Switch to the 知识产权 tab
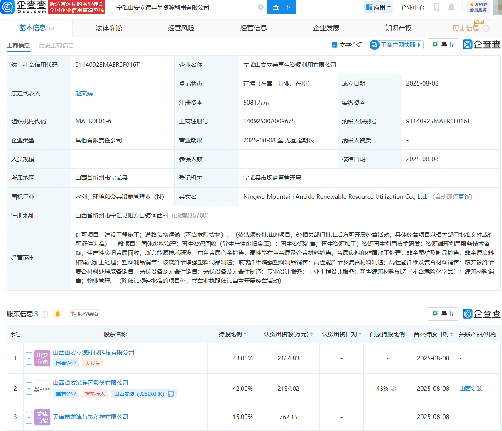This screenshot has height=431, width=502. tap(398, 28)
